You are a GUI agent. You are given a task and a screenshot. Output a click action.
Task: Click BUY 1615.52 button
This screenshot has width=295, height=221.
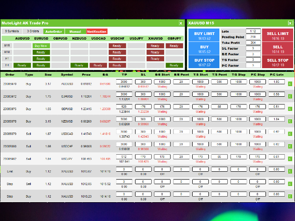coord(204,48)
